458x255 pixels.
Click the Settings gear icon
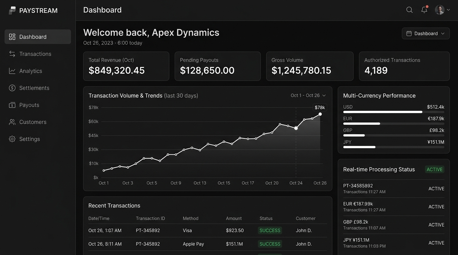point(12,139)
